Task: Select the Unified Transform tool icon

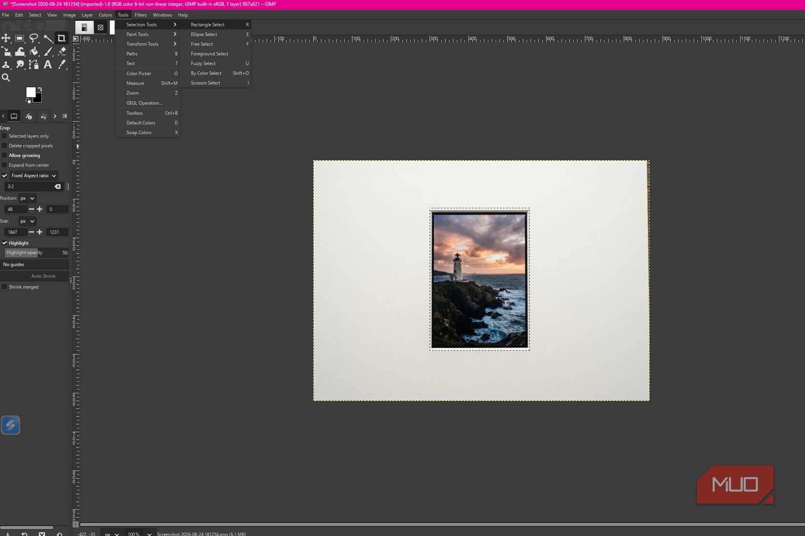Action: coord(6,51)
